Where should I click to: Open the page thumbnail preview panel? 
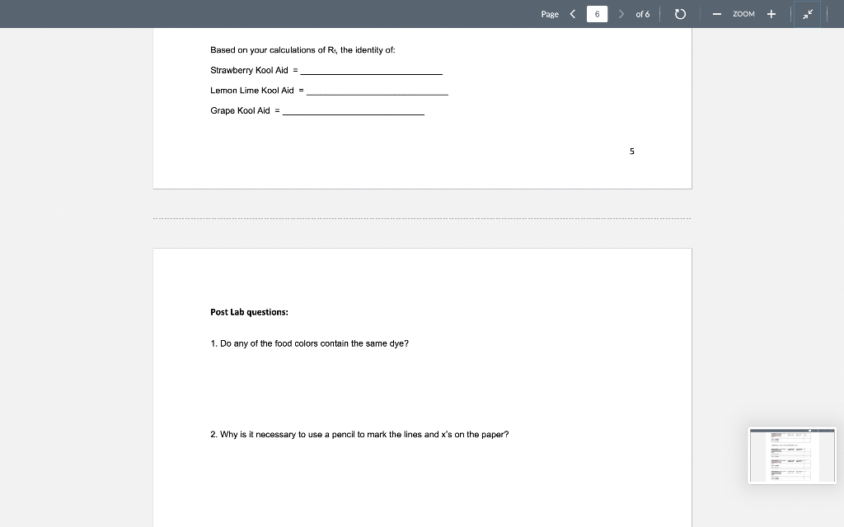(x=791, y=455)
